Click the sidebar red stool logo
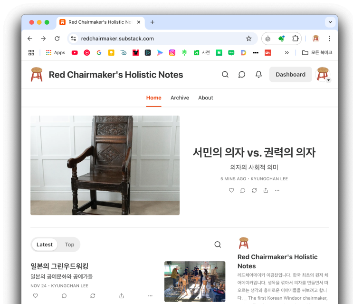The image size is (353, 304). pyautogui.click(x=244, y=243)
